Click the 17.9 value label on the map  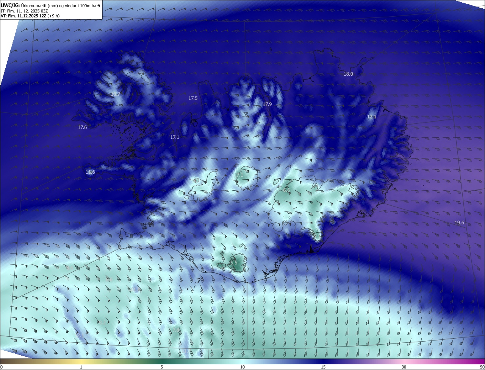(x=267, y=104)
